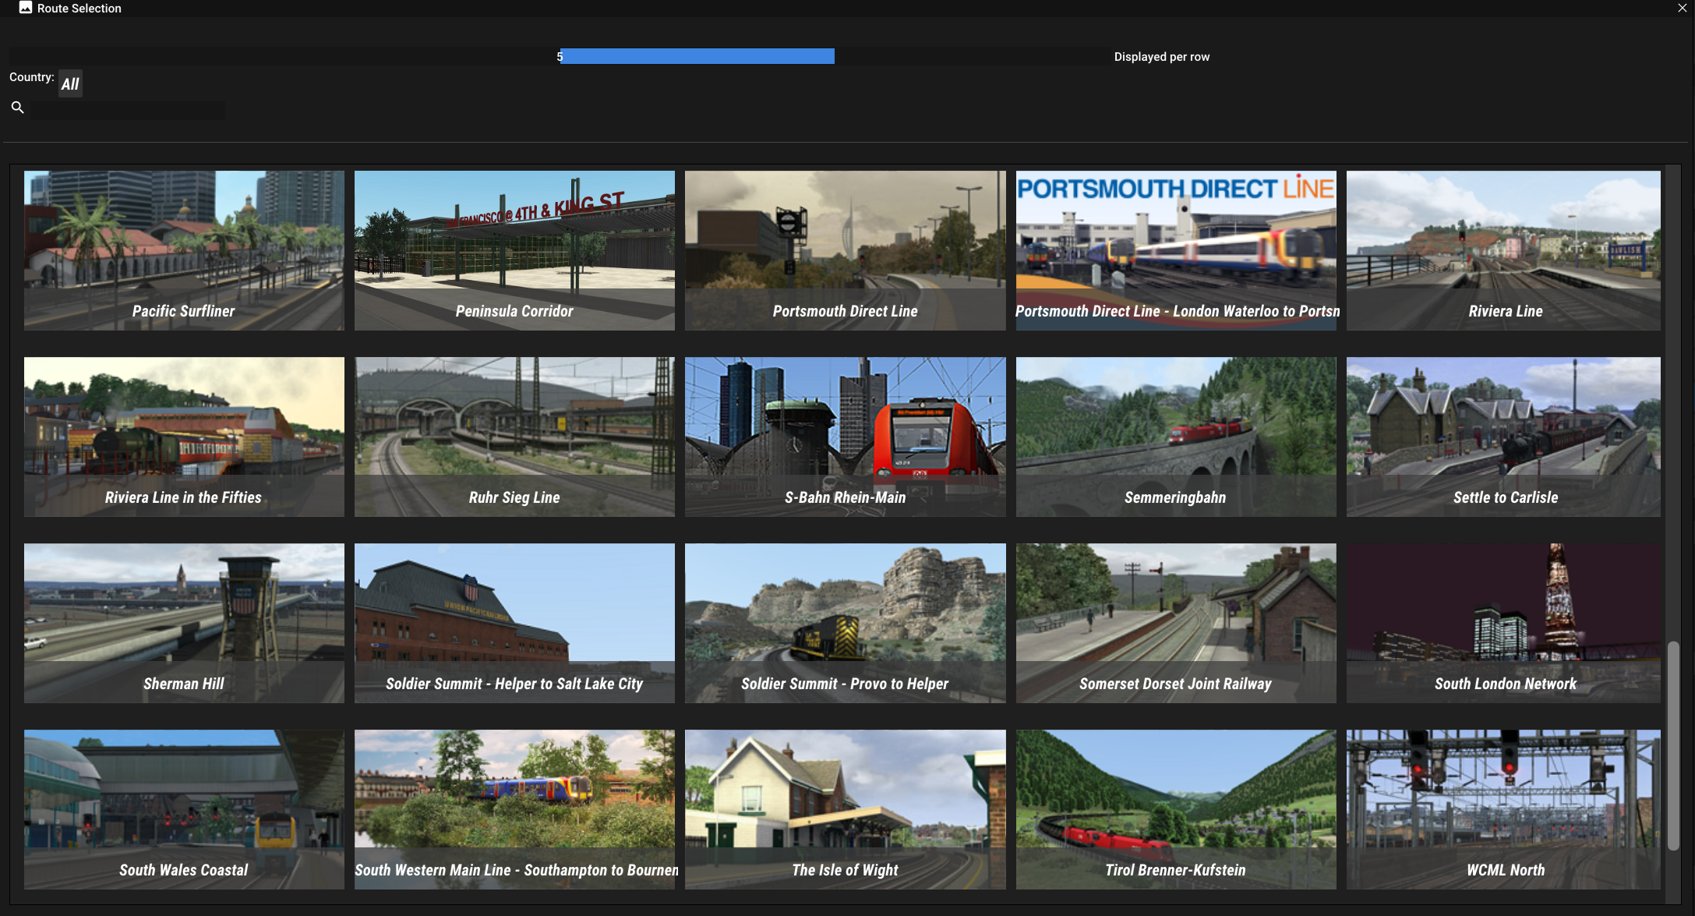1695x916 pixels.
Task: Open the Settle to Carlisle route
Action: point(1503,436)
